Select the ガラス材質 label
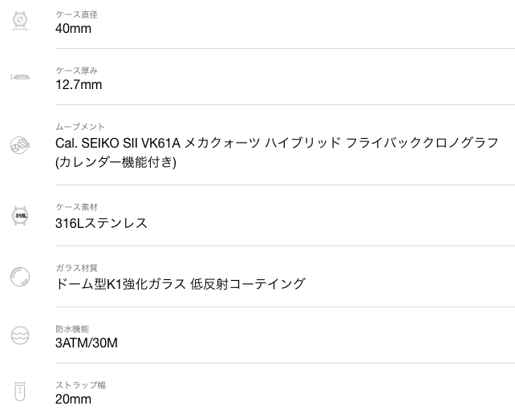This screenshot has width=515, height=418. tap(76, 268)
